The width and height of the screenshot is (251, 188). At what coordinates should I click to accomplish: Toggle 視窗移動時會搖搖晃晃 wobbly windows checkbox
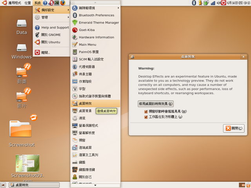pyautogui.click(x=146, y=112)
